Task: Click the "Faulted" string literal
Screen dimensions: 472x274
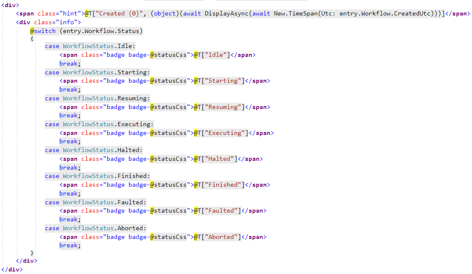Action: (221, 211)
